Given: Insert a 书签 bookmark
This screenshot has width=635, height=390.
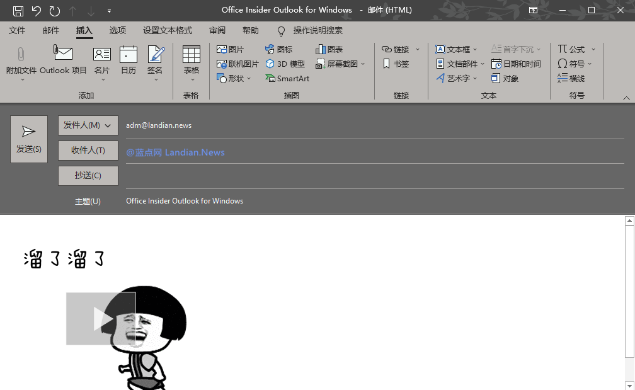Looking at the screenshot, I should click(x=396, y=64).
